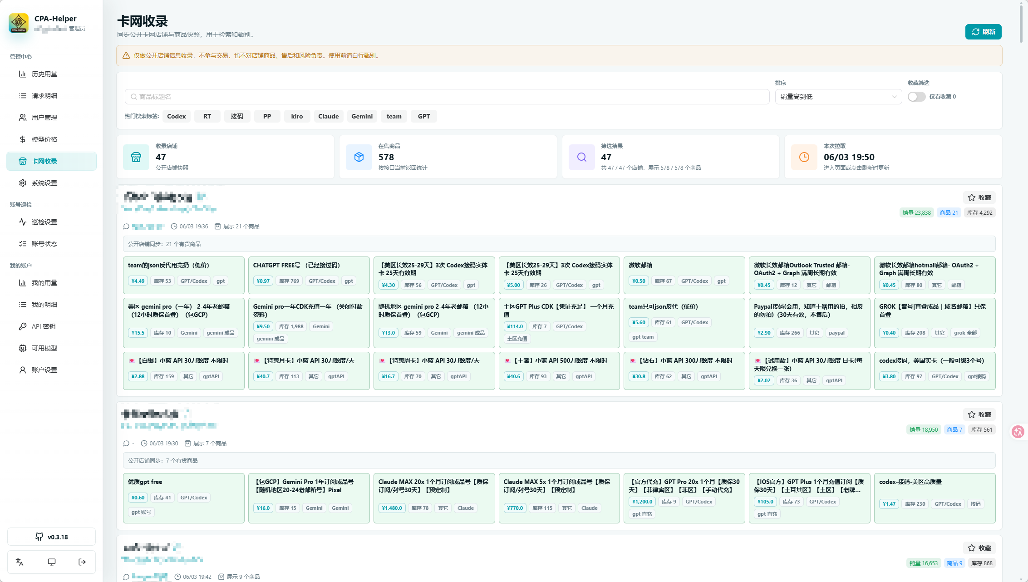
Task: Expand the 销量高到低 sort dropdown
Action: (838, 97)
